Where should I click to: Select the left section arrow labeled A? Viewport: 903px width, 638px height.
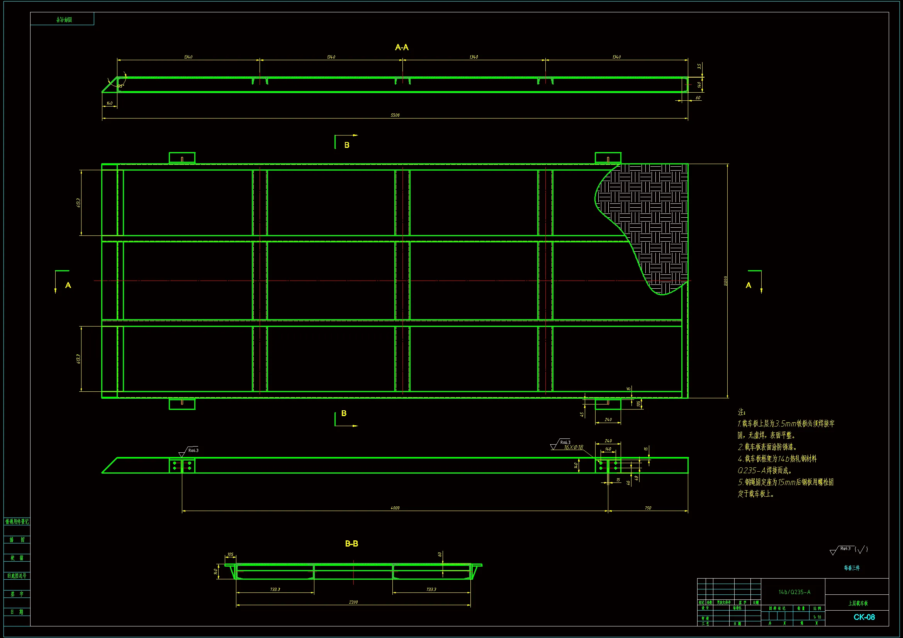[67, 285]
